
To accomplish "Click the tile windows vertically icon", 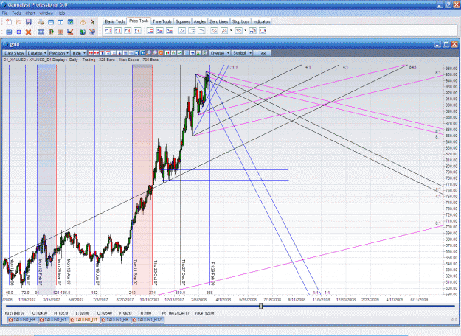I will [60, 22].
